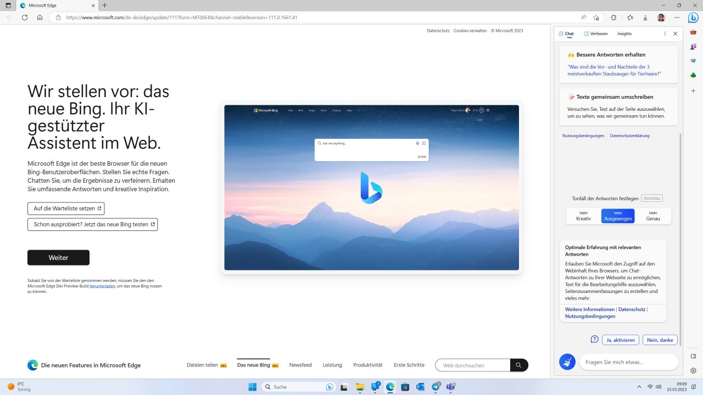Image resolution: width=703 pixels, height=395 pixels.
Task: Open Windows Start menu
Action: pyautogui.click(x=252, y=387)
